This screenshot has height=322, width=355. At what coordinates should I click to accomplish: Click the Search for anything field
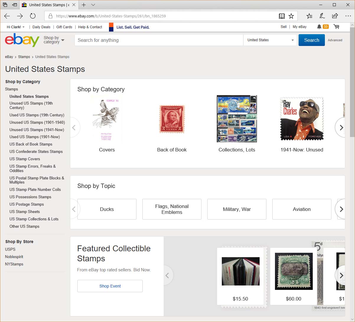coord(159,40)
